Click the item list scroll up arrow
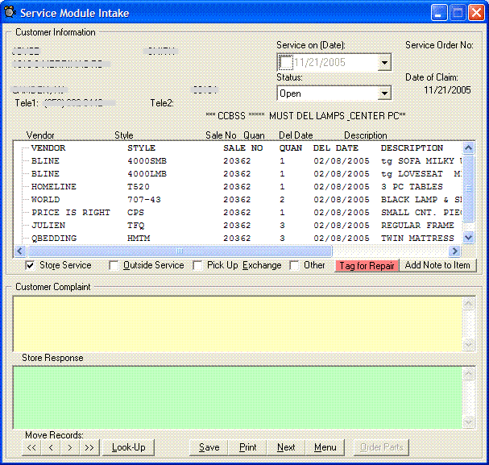This screenshot has width=489, height=465. (468, 147)
